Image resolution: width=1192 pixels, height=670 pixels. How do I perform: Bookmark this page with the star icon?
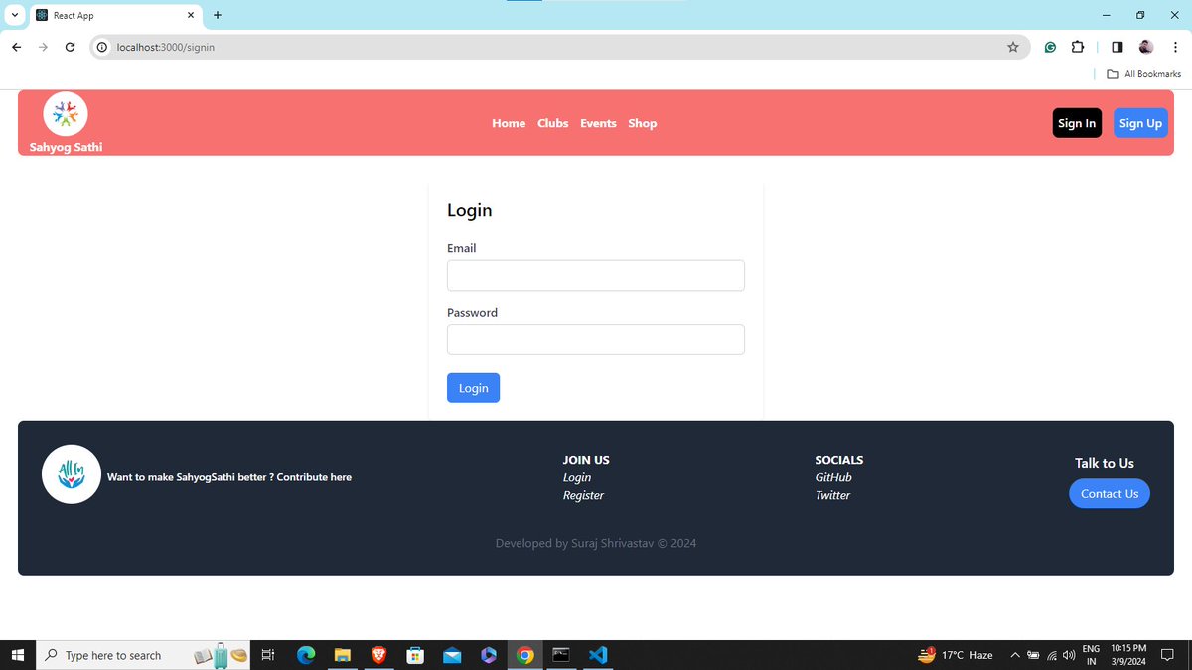pyautogui.click(x=1013, y=47)
